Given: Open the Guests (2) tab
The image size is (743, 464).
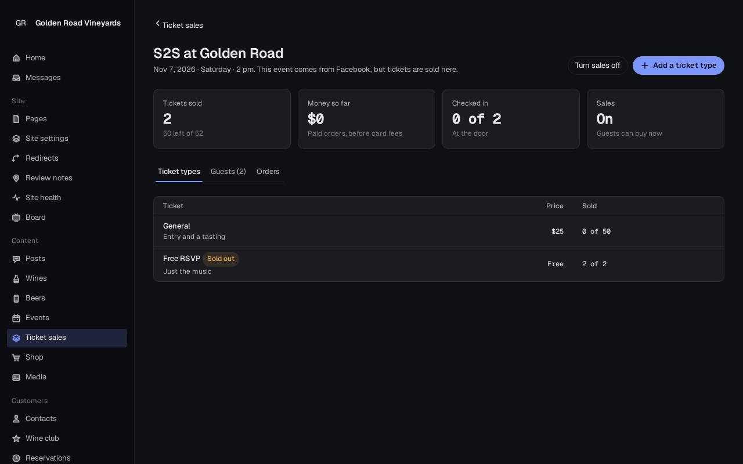Looking at the screenshot, I should (228, 172).
